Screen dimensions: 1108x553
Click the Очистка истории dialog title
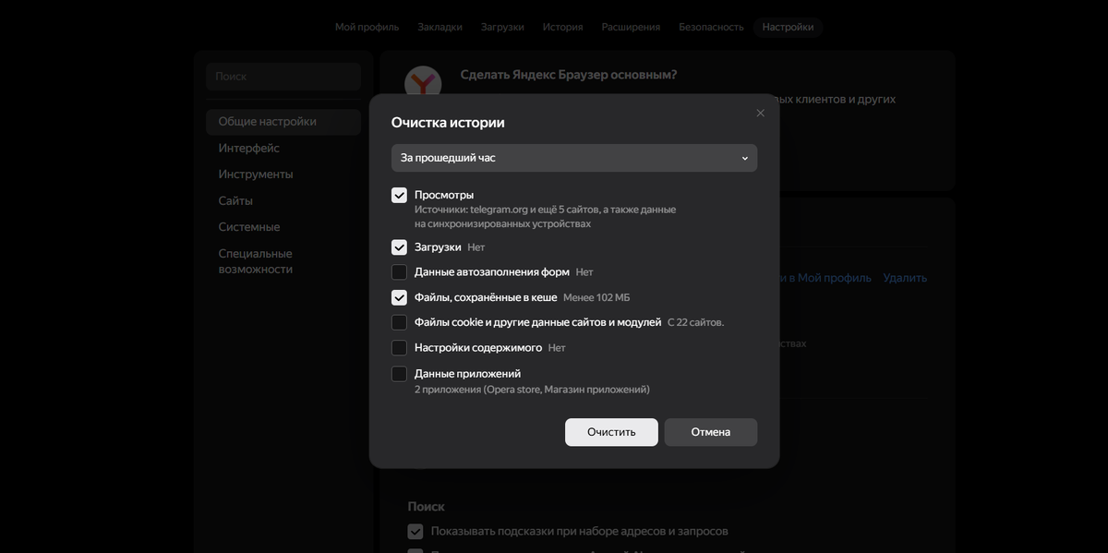tap(448, 123)
